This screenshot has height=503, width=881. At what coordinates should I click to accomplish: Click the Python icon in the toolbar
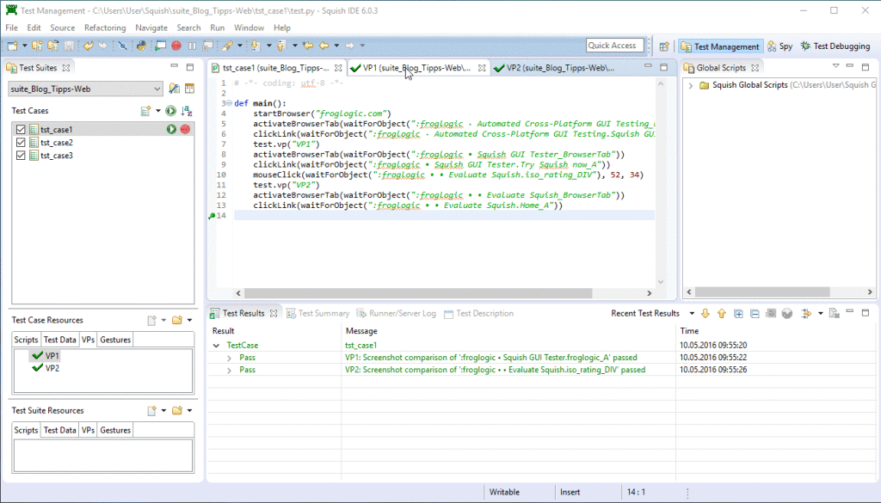(x=140, y=46)
